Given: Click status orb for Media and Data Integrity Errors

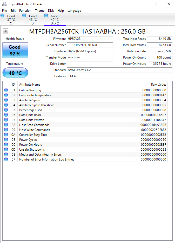Looking at the screenshot, I should tap(6, 154).
